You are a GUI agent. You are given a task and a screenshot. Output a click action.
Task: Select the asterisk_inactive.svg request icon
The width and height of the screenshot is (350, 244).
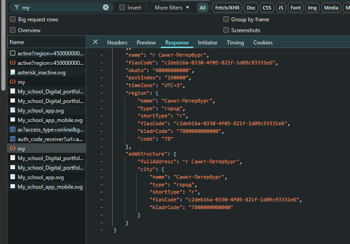click(13, 73)
